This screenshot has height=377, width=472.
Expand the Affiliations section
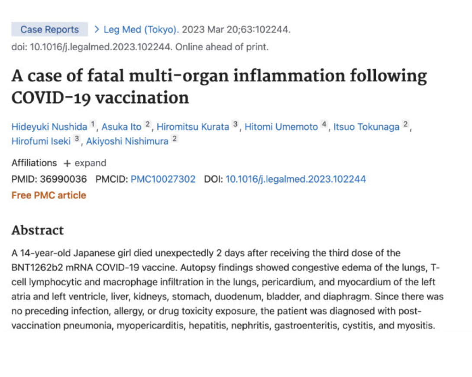pyautogui.click(x=85, y=163)
